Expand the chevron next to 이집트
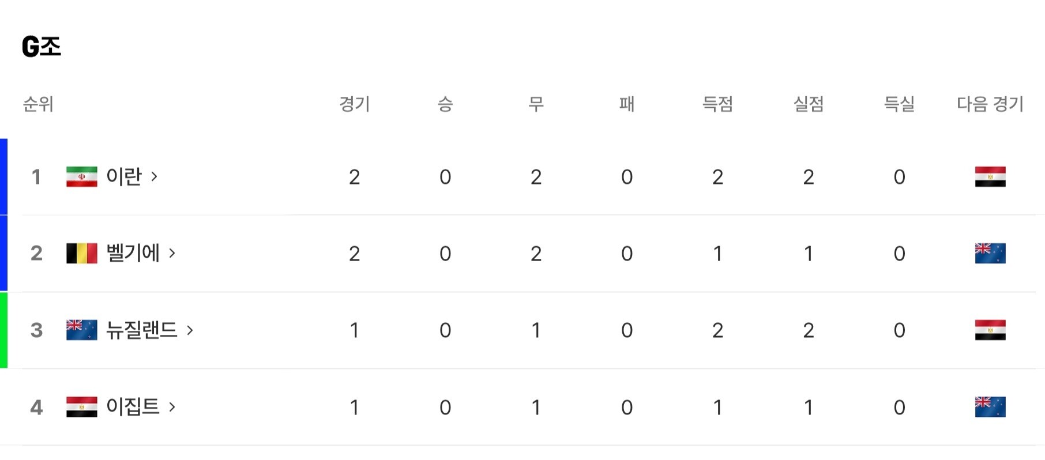The image size is (1045, 460). [x=172, y=407]
